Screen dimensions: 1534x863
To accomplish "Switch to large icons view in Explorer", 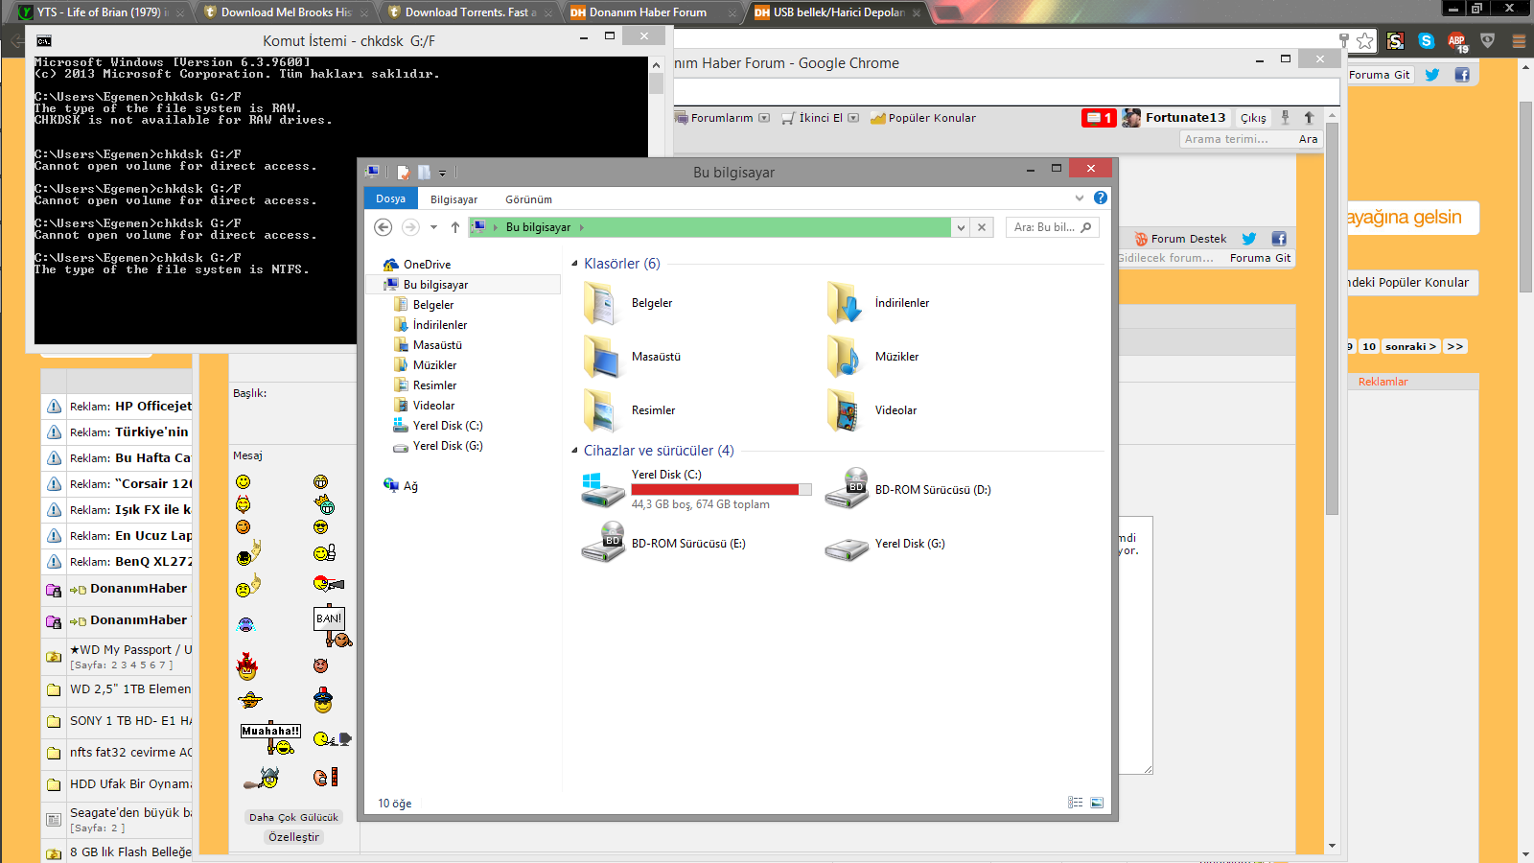I will click(1097, 803).
